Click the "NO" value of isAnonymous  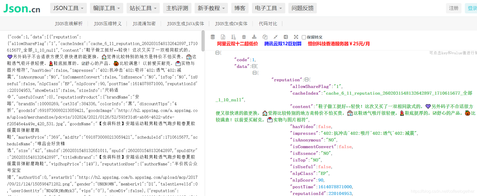(331, 140)
